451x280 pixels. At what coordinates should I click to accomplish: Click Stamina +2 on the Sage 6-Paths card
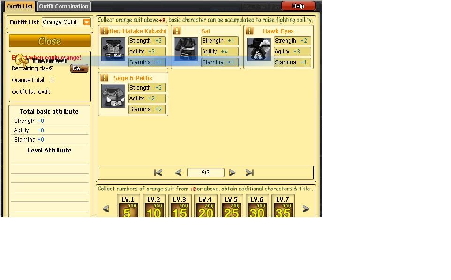[x=147, y=109]
